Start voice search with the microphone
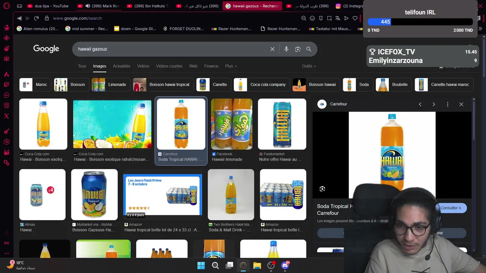This screenshot has width=486, height=273. coord(286,49)
